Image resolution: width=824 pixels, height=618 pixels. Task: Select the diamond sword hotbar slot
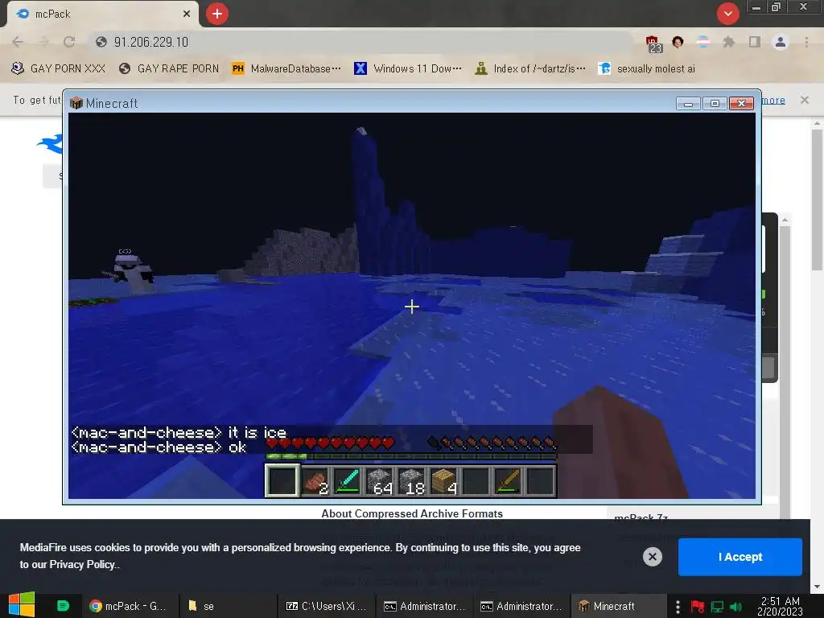348,480
